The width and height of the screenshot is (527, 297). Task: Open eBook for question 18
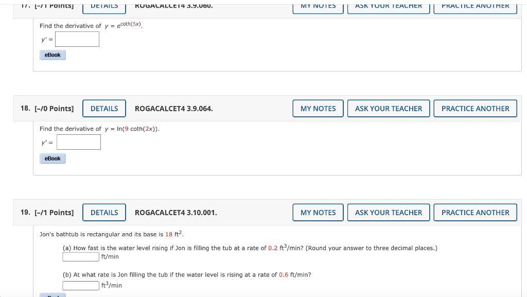[x=53, y=159]
